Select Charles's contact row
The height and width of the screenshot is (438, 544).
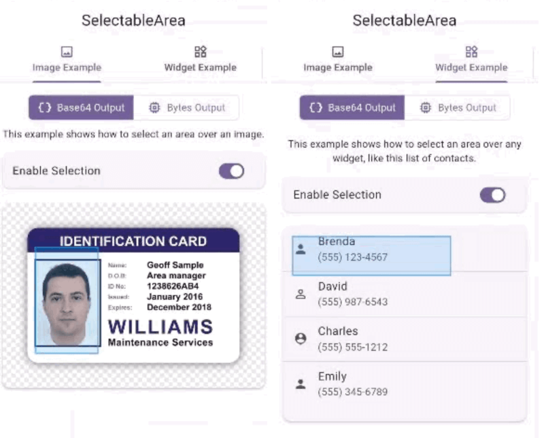click(401, 337)
